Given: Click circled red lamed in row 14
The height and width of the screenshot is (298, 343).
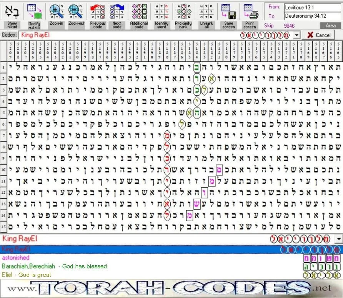Looking at the screenshot, I should pyautogui.click(x=167, y=215).
